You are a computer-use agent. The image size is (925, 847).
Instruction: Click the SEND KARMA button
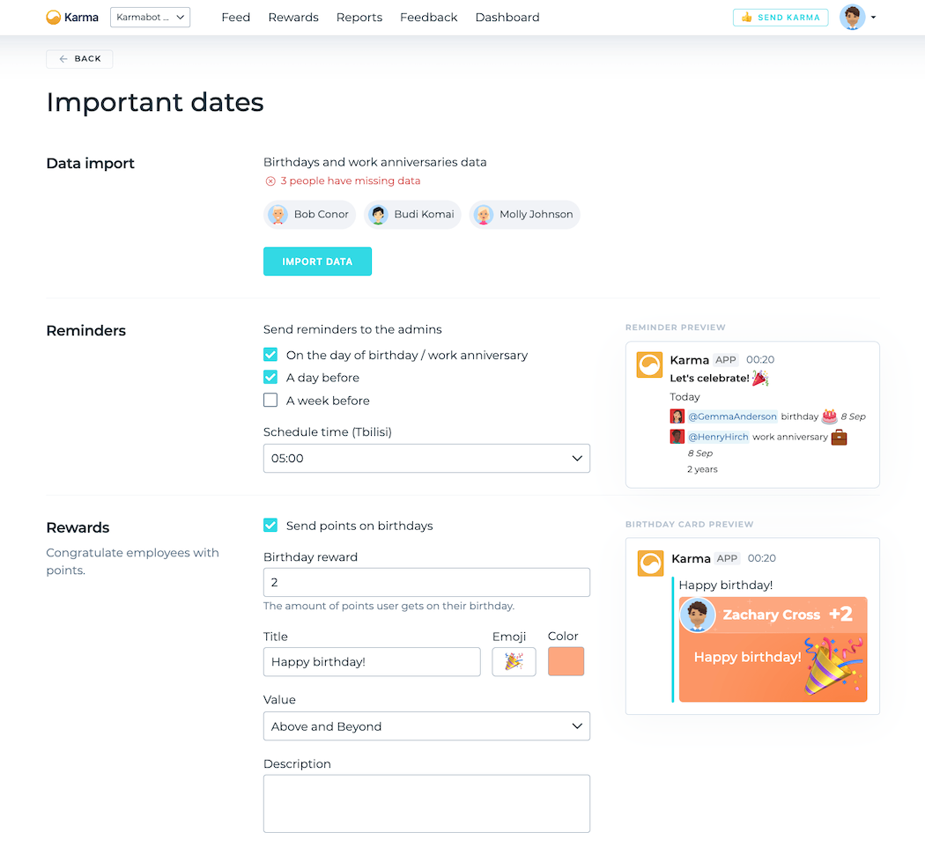pos(781,17)
